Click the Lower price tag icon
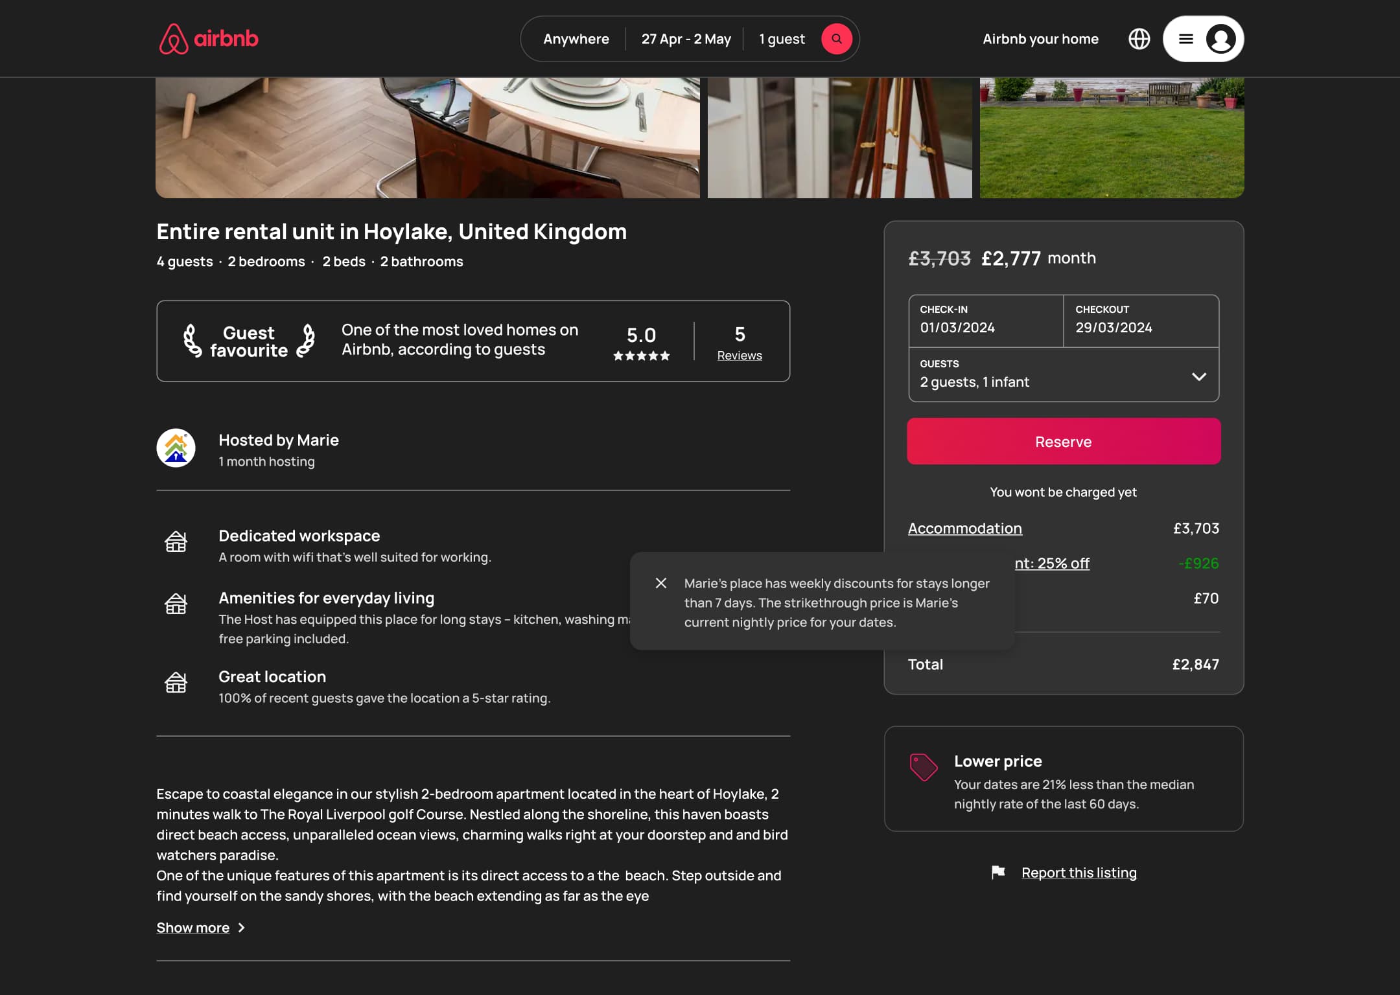 pos(924,767)
